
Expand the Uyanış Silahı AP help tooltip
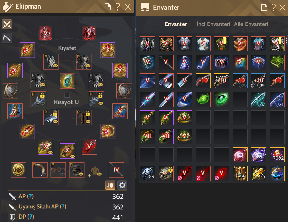click(x=63, y=207)
